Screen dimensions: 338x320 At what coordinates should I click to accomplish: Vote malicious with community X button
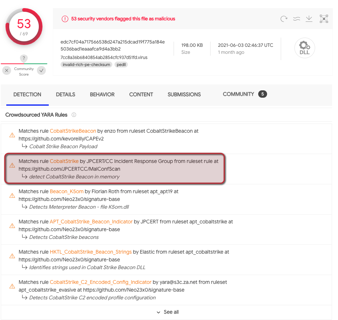tap(7, 70)
